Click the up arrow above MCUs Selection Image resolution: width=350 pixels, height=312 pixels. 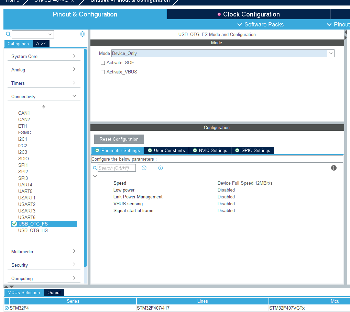(x=6, y=287)
